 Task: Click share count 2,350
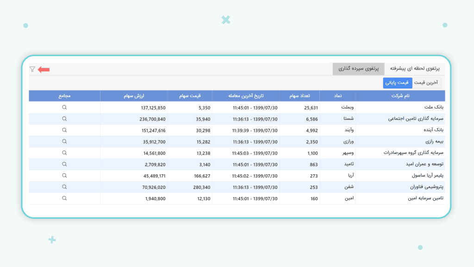coord(312,142)
